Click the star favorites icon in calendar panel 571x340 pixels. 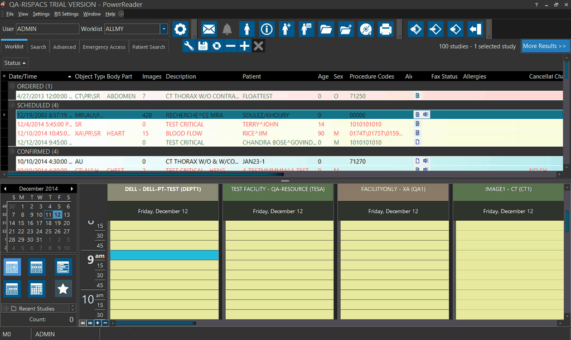[63, 288]
